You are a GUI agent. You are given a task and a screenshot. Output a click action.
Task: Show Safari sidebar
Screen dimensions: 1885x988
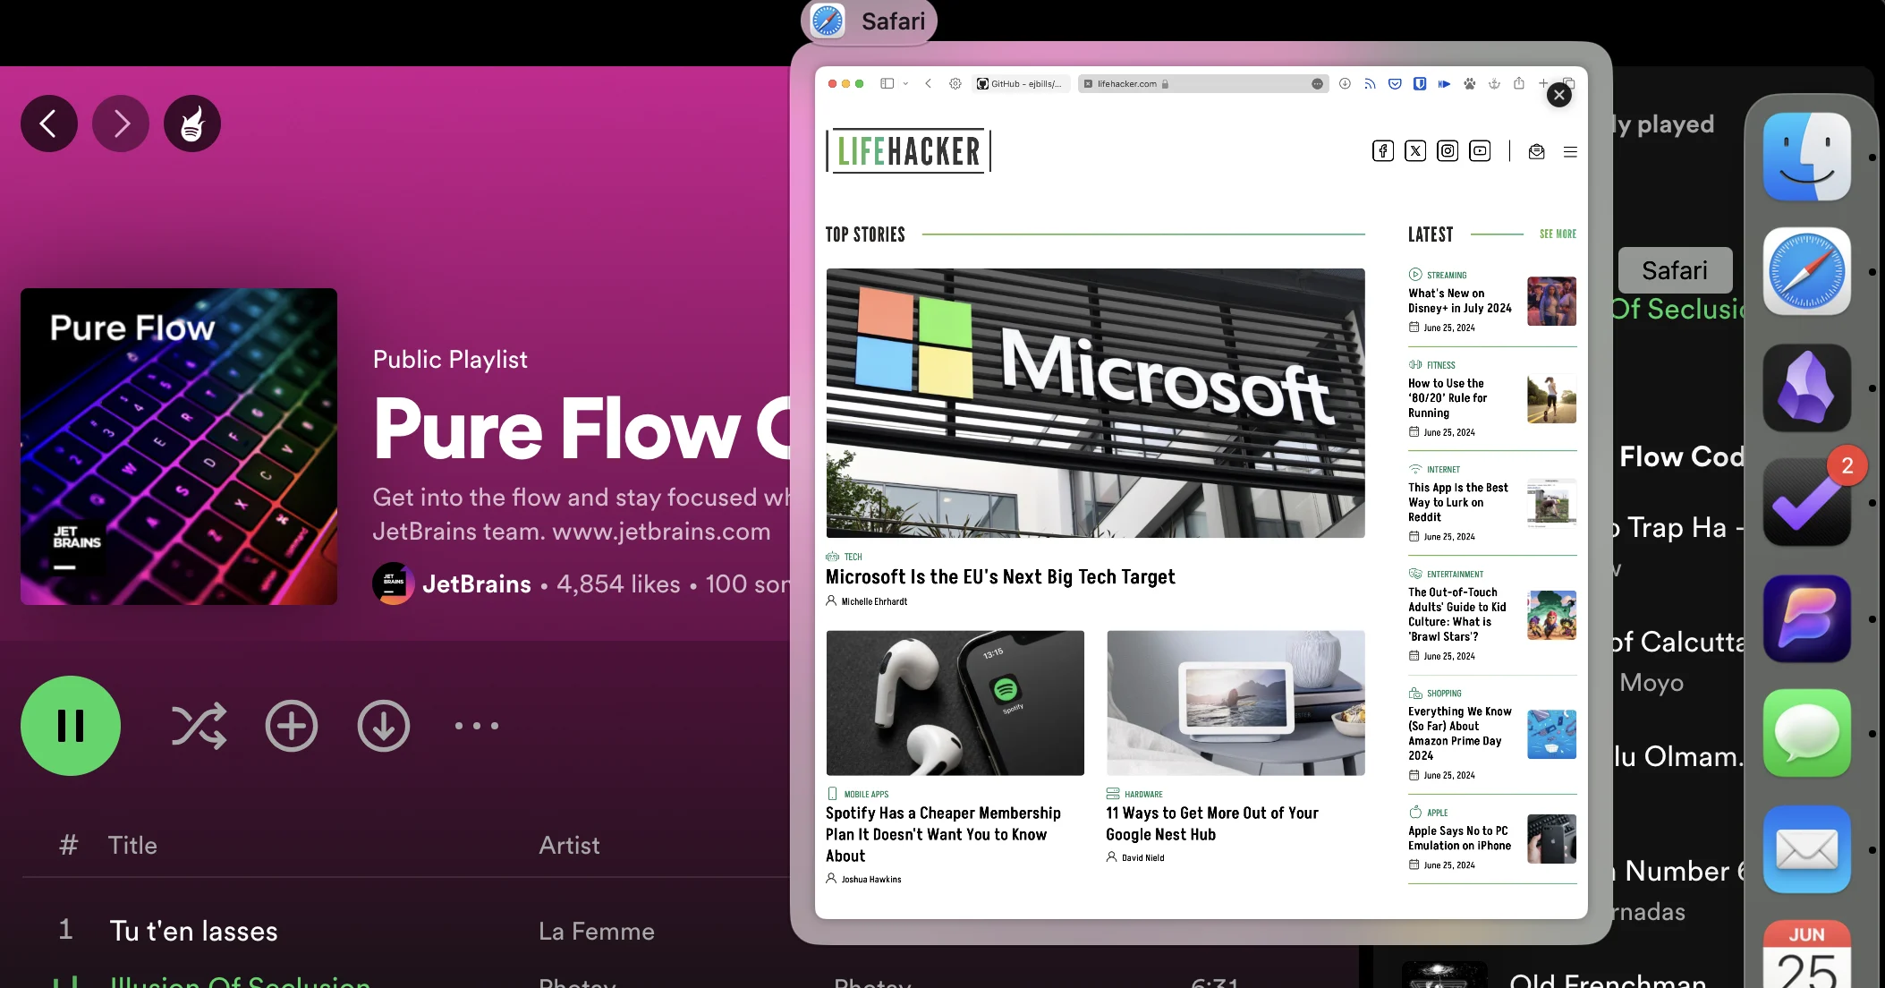click(x=887, y=83)
